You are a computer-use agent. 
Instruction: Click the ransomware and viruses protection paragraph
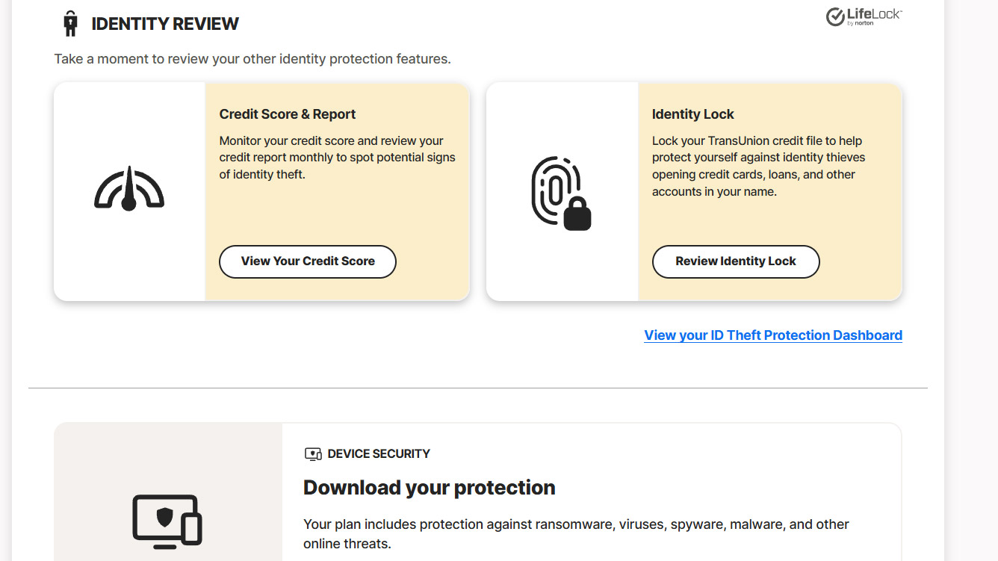(576, 533)
